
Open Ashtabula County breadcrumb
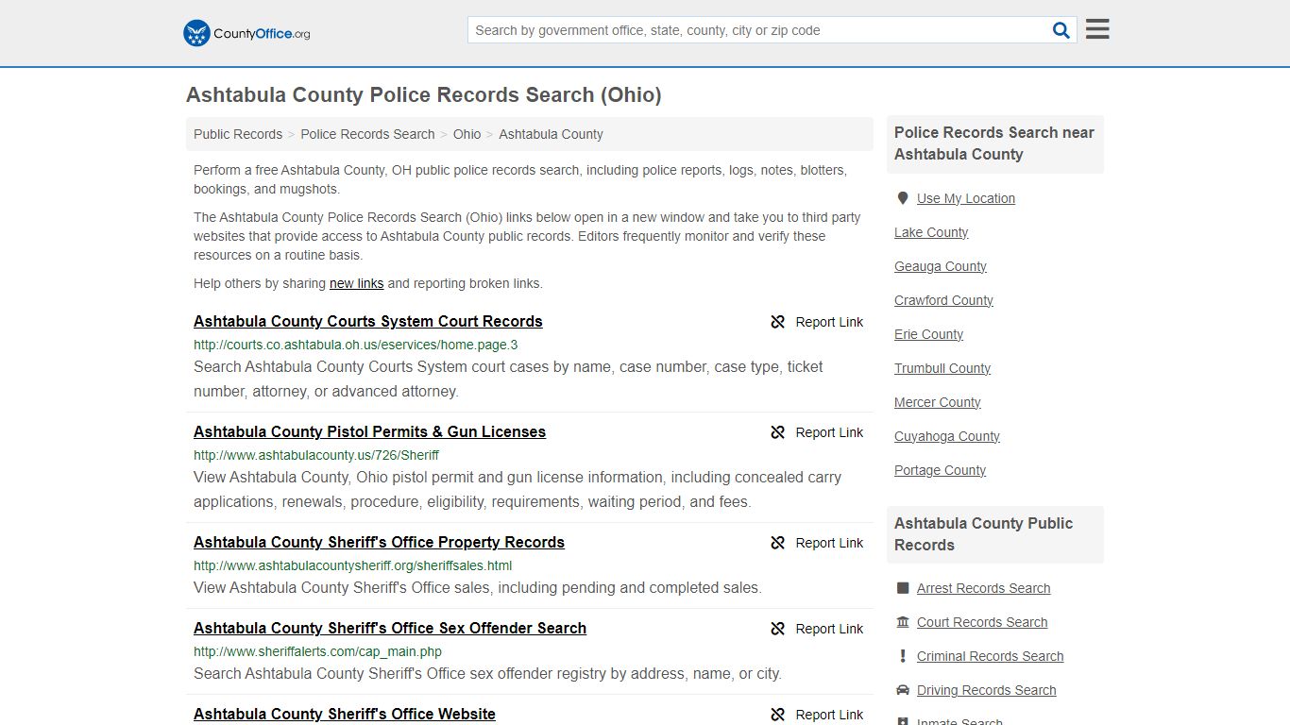pos(551,134)
